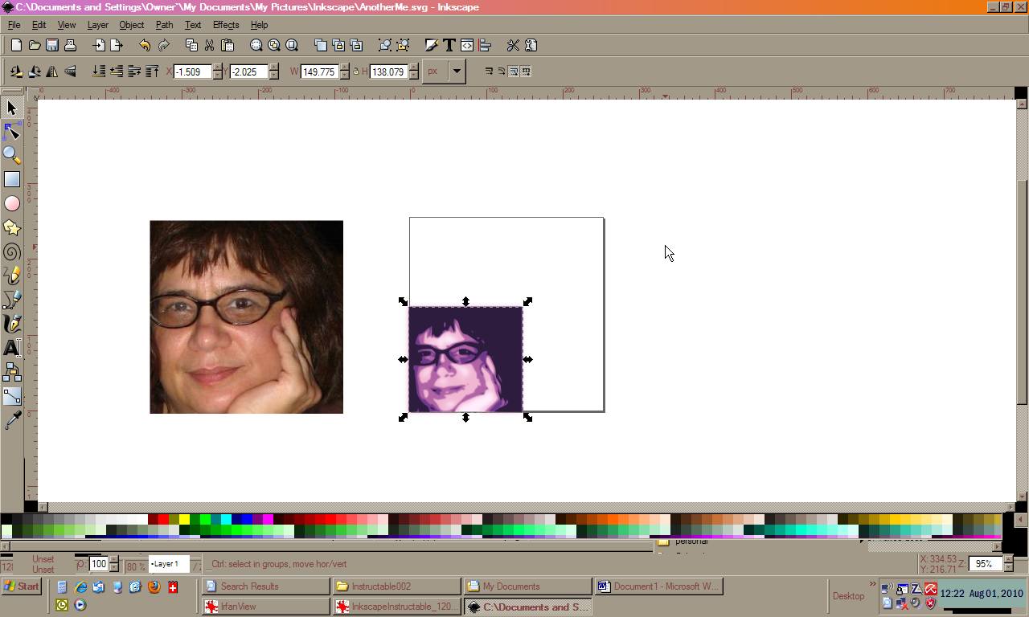Image resolution: width=1029 pixels, height=617 pixels.
Task: Flip selection horizontally icon
Action: (x=52, y=72)
